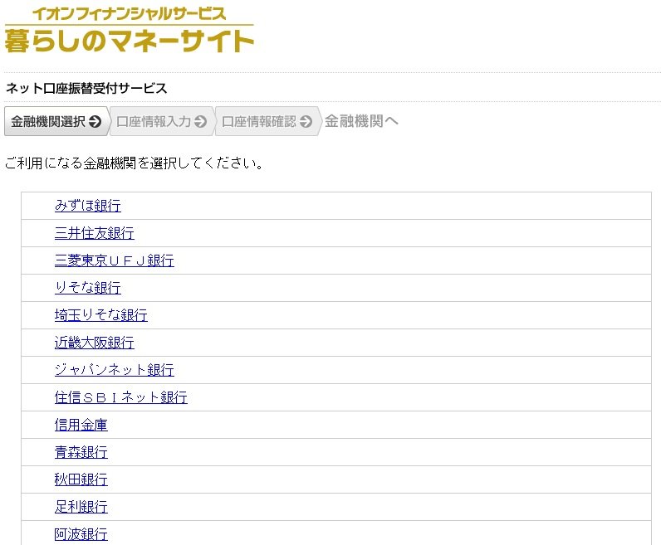Select 三井住友銀行 from the bank list

95,233
